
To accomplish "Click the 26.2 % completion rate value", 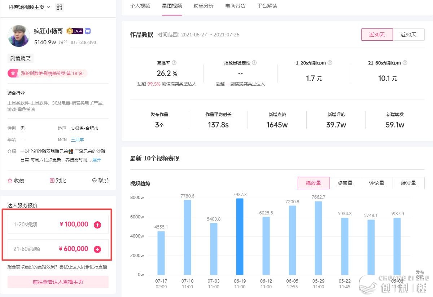I will click(167, 74).
